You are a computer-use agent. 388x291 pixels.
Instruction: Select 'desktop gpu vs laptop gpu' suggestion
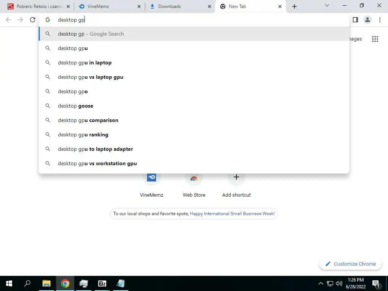pos(194,77)
